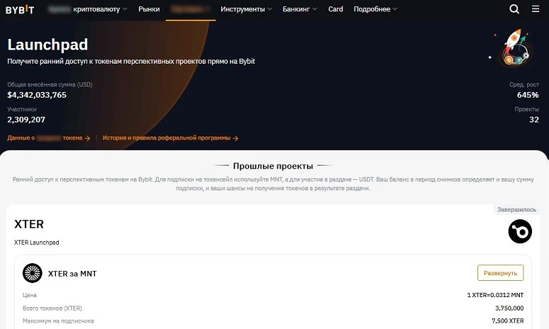Viewport: 549px width, 329px height.
Task: Select the highlighted blurred nav tab
Action: pyautogui.click(x=191, y=9)
